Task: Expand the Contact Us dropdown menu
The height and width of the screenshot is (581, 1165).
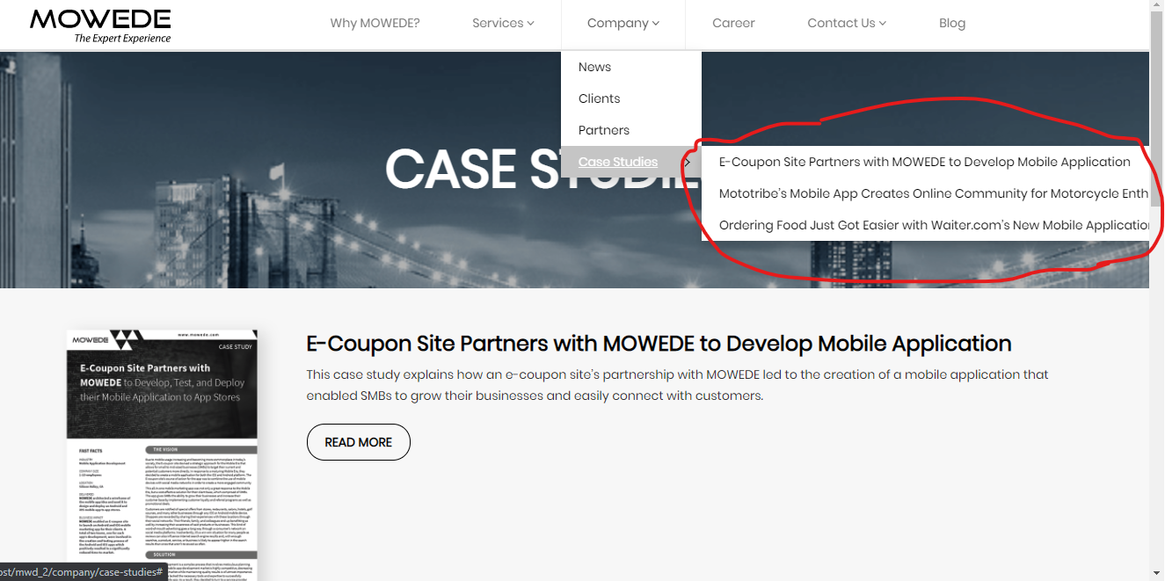Action: pyautogui.click(x=847, y=24)
